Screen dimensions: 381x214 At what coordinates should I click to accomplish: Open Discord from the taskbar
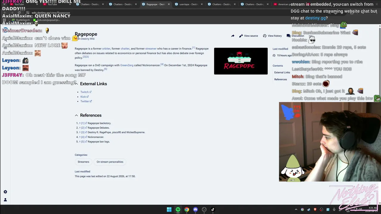(195, 210)
